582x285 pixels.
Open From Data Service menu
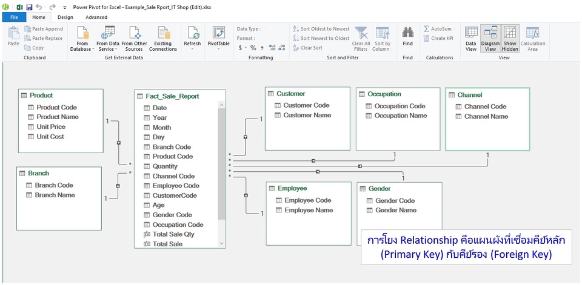click(x=108, y=39)
